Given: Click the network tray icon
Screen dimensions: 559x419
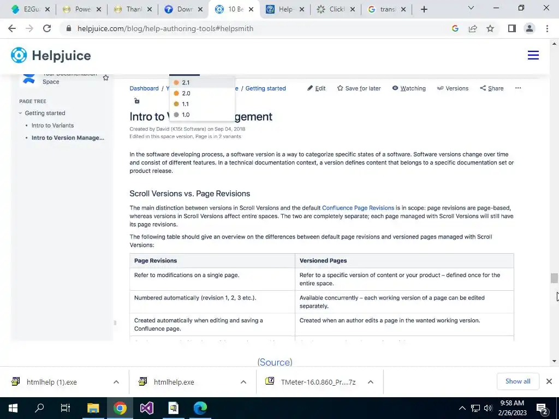Looking at the screenshot, I should coord(475,408).
